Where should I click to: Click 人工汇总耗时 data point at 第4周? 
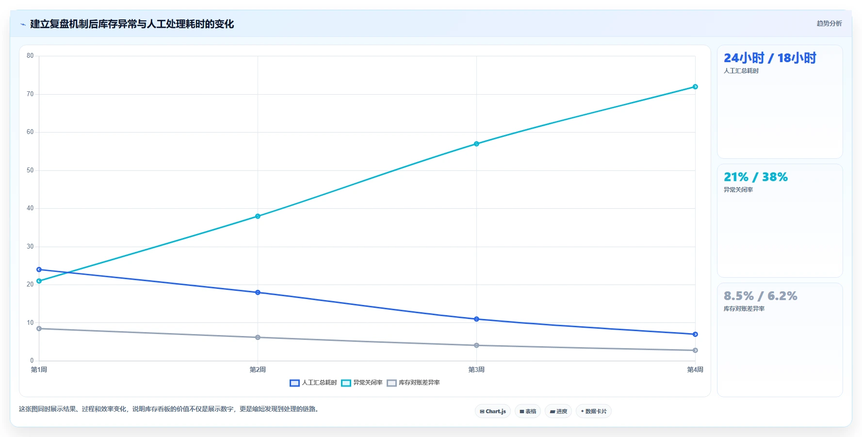695,334
